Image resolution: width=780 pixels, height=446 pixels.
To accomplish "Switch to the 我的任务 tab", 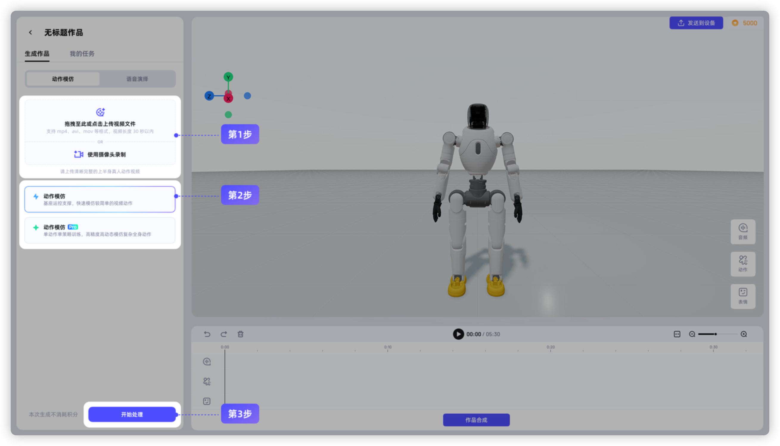I will [x=82, y=54].
